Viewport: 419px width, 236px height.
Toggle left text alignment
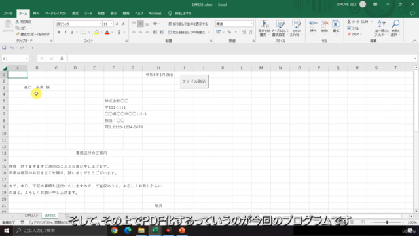point(134,32)
